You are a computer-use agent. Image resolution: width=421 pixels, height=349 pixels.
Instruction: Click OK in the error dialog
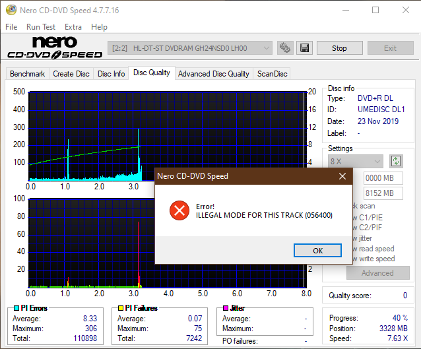click(317, 251)
